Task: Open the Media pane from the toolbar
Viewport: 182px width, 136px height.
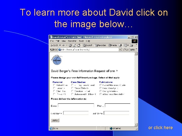Action: point(112,45)
